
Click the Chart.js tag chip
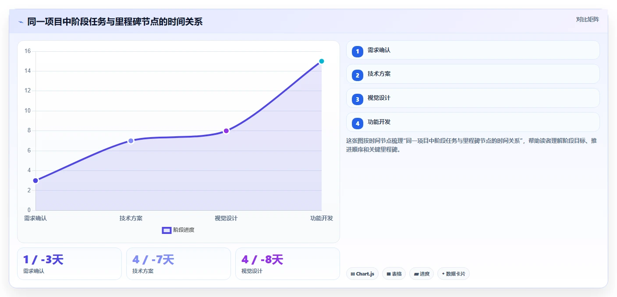point(362,274)
